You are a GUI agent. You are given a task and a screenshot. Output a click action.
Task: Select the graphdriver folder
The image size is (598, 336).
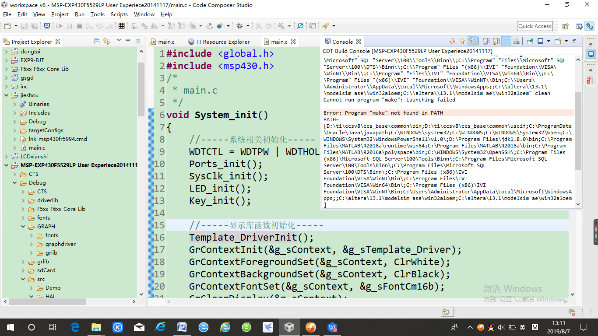tap(60, 244)
